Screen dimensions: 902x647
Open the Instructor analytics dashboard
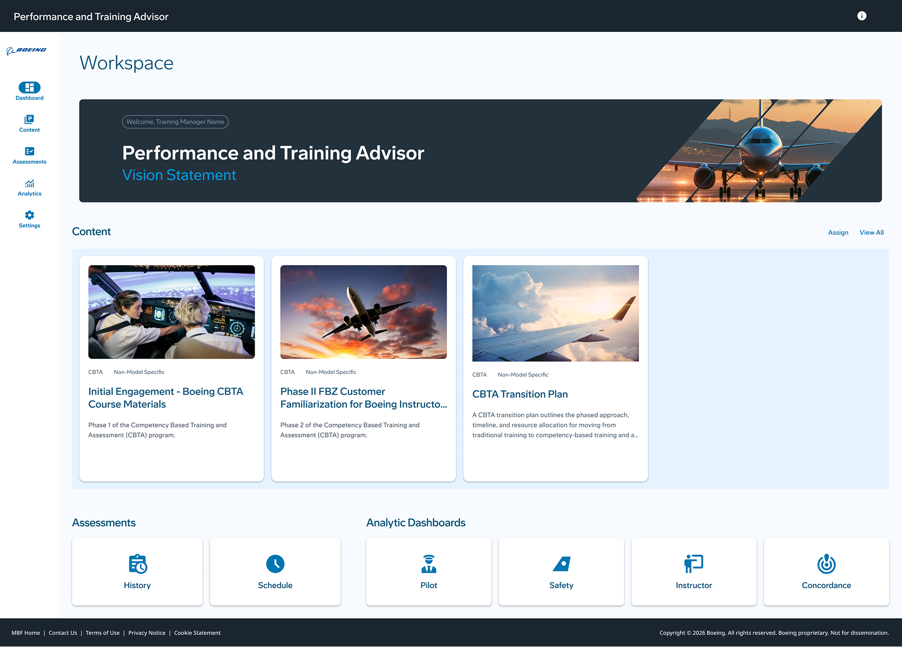(x=694, y=572)
